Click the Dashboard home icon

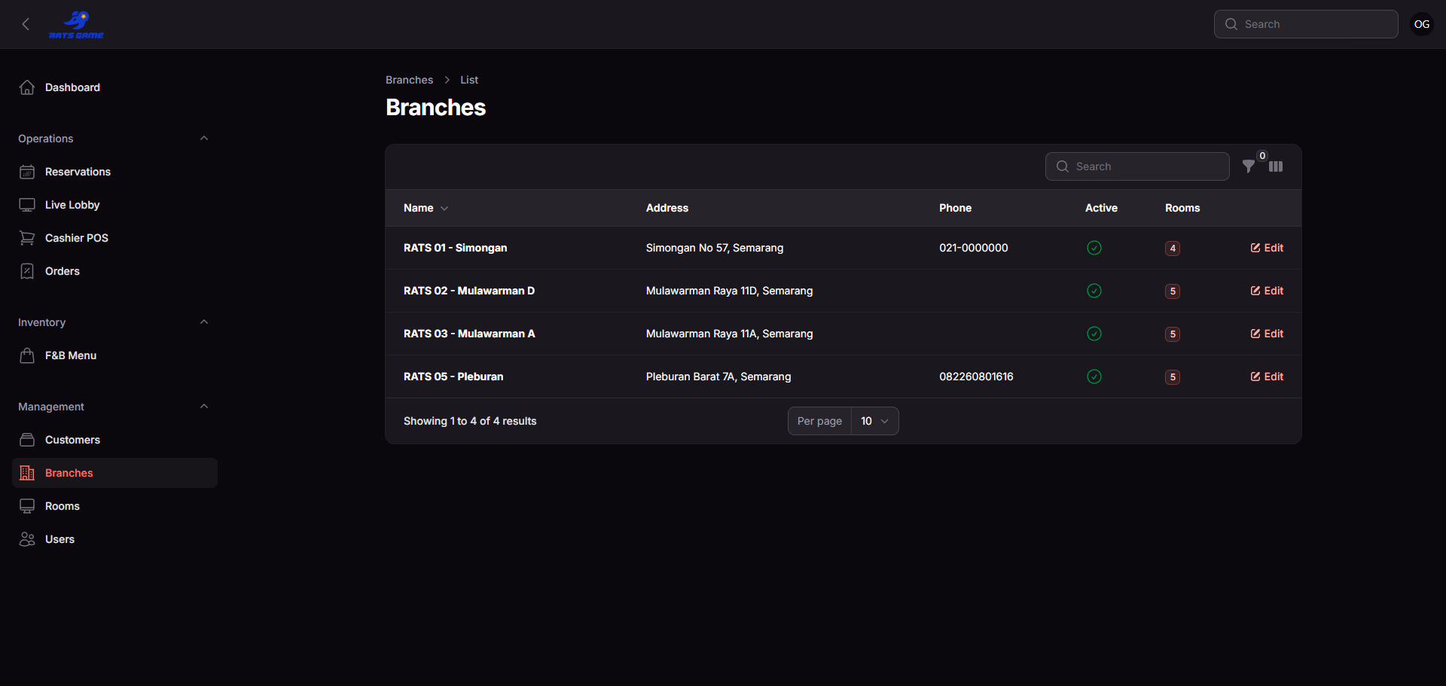[x=27, y=87]
